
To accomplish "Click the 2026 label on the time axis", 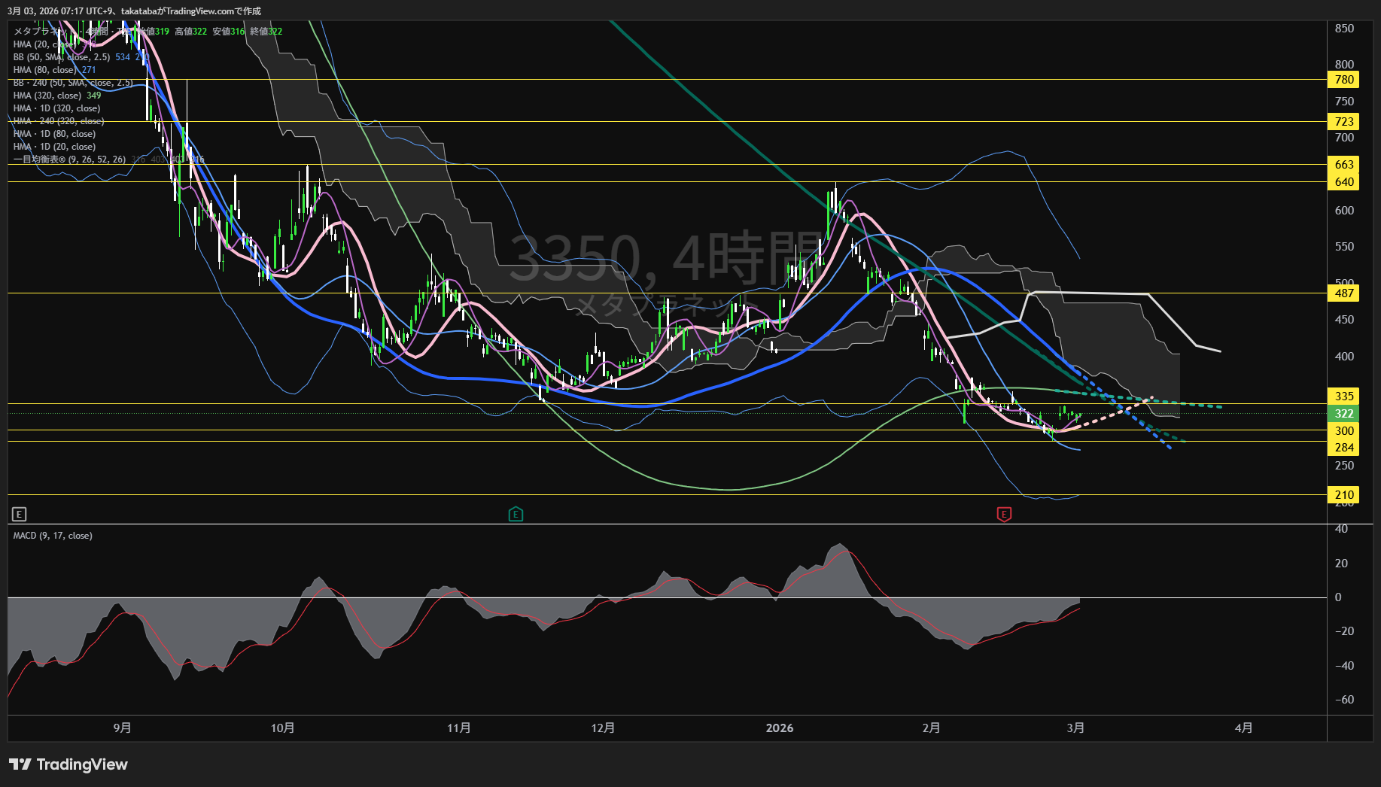I will pos(779,728).
